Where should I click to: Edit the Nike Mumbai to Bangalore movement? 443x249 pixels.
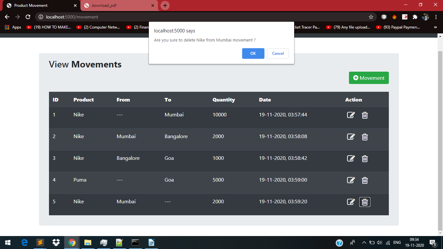coord(351,137)
